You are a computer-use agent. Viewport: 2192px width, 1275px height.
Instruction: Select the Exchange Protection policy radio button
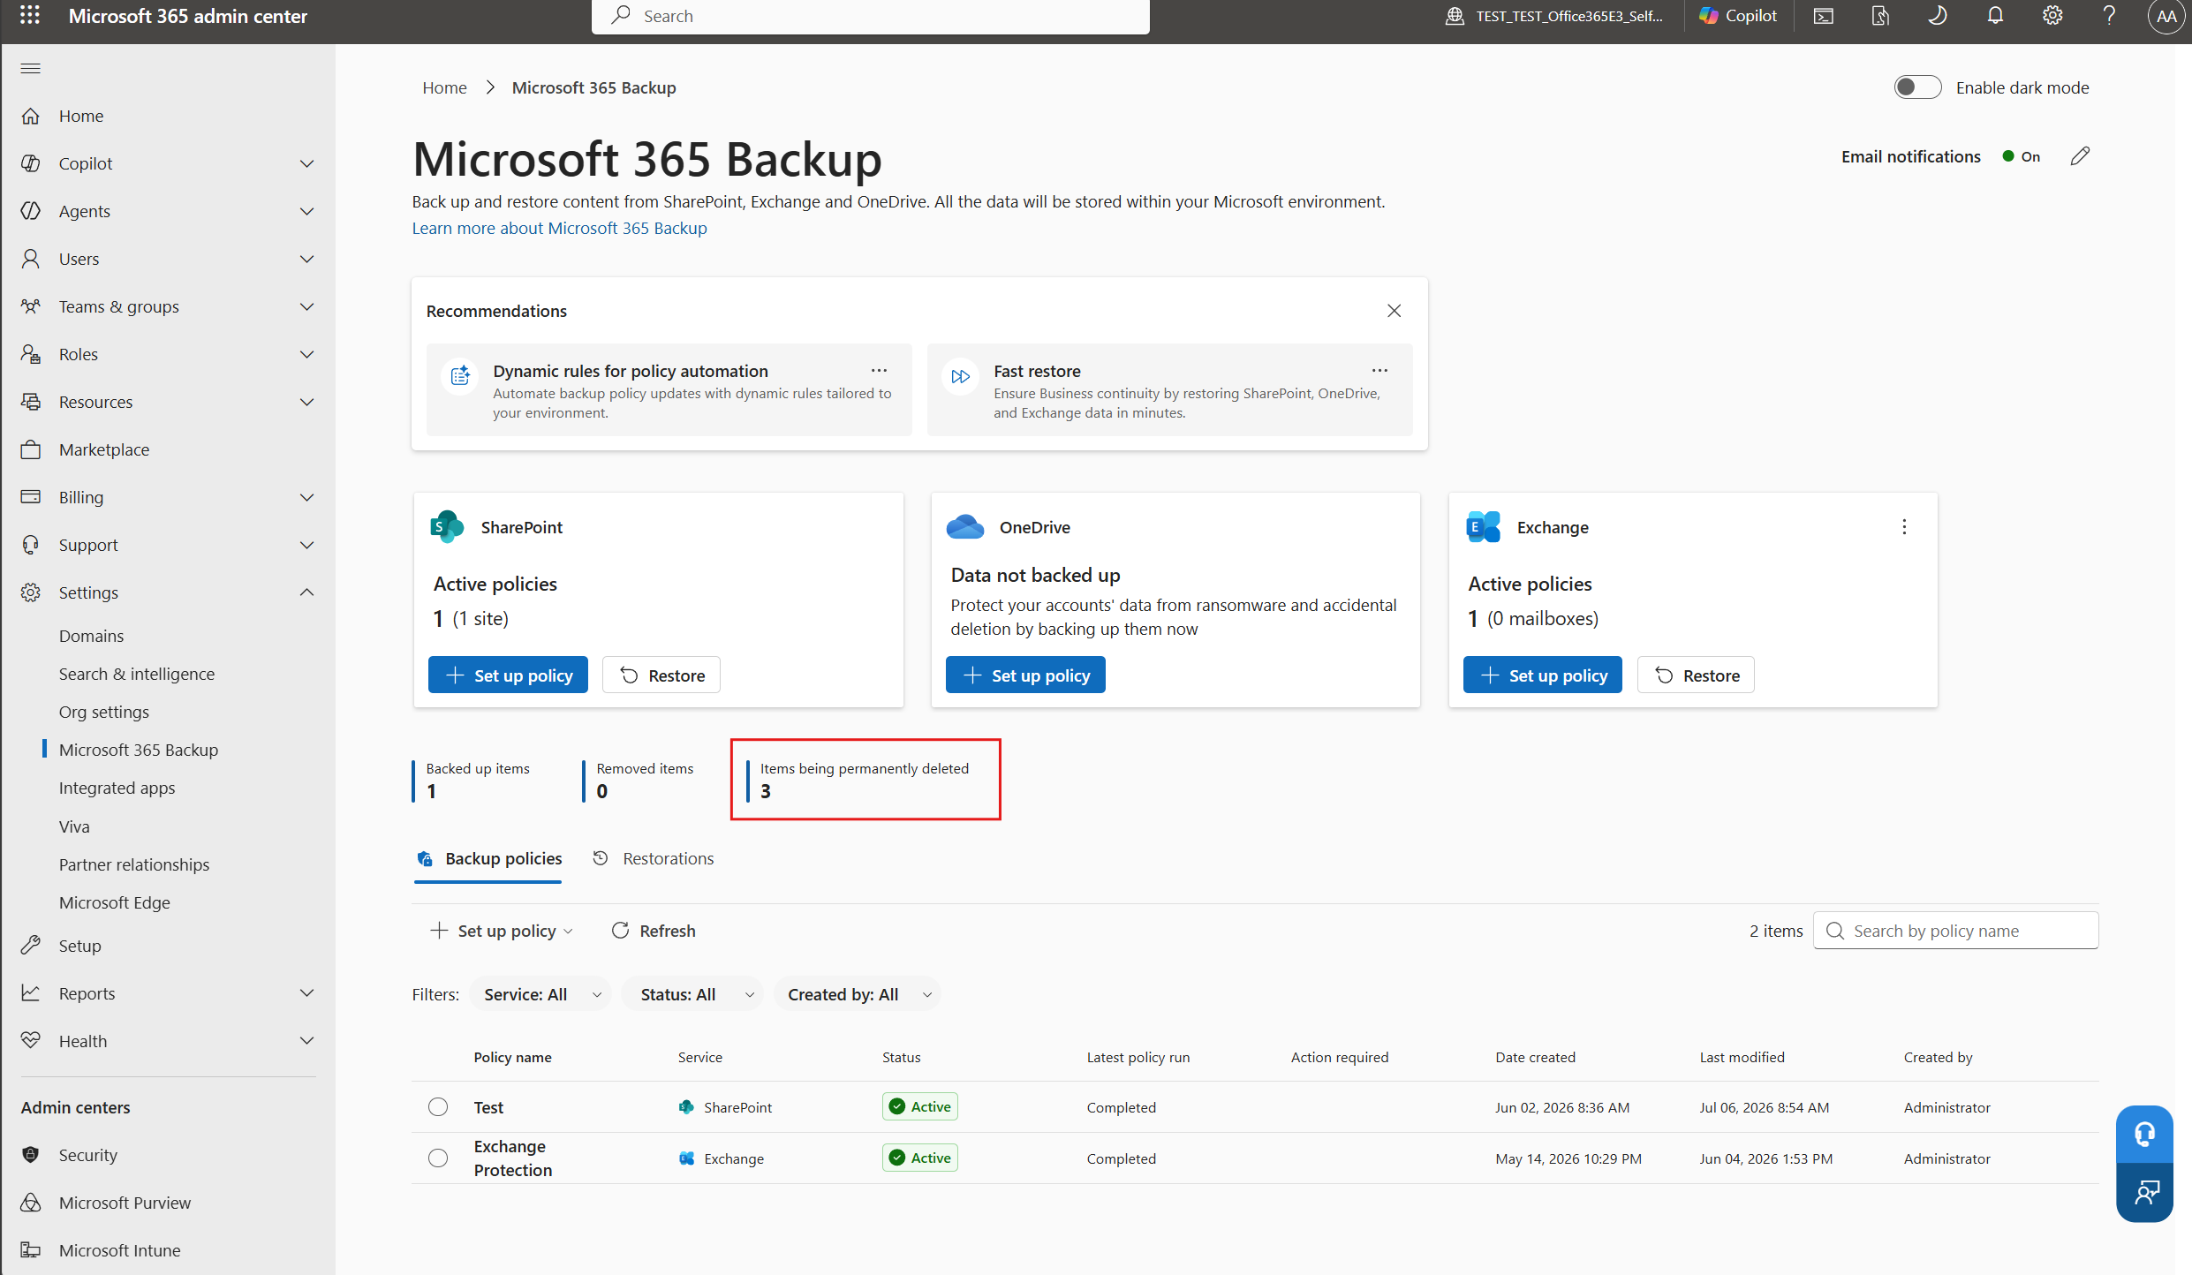pyautogui.click(x=438, y=1158)
